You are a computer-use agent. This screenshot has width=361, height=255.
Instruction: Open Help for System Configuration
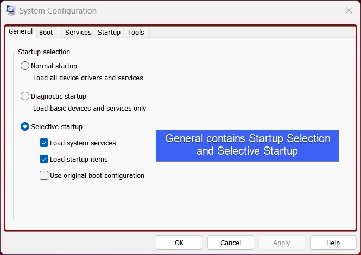(333, 243)
